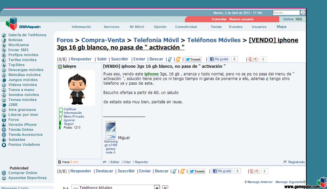Click the mobile version icon in top toolbar

(170, 59)
